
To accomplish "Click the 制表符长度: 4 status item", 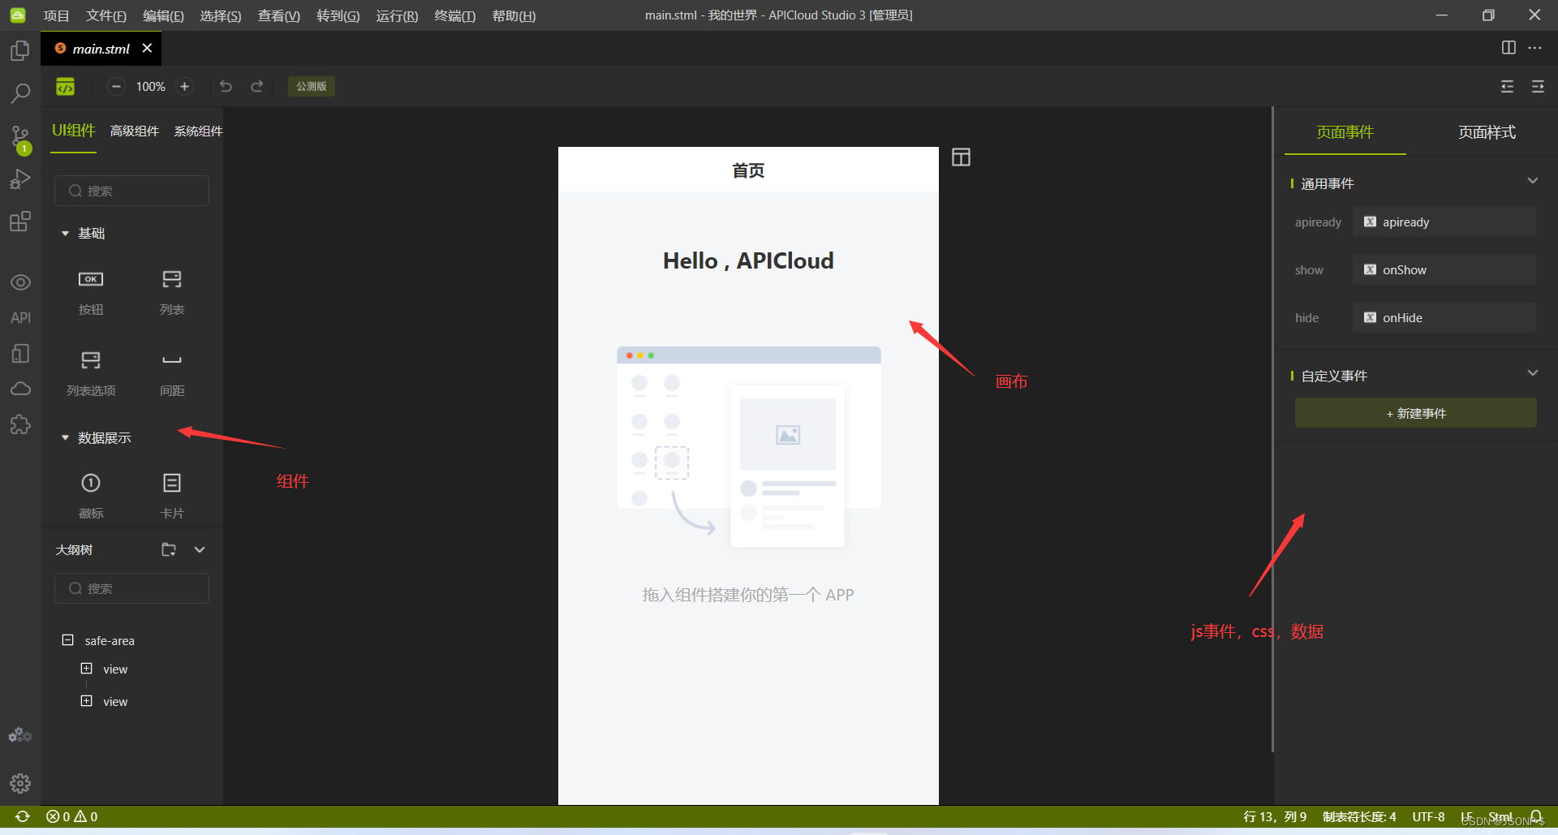I will tap(1359, 816).
